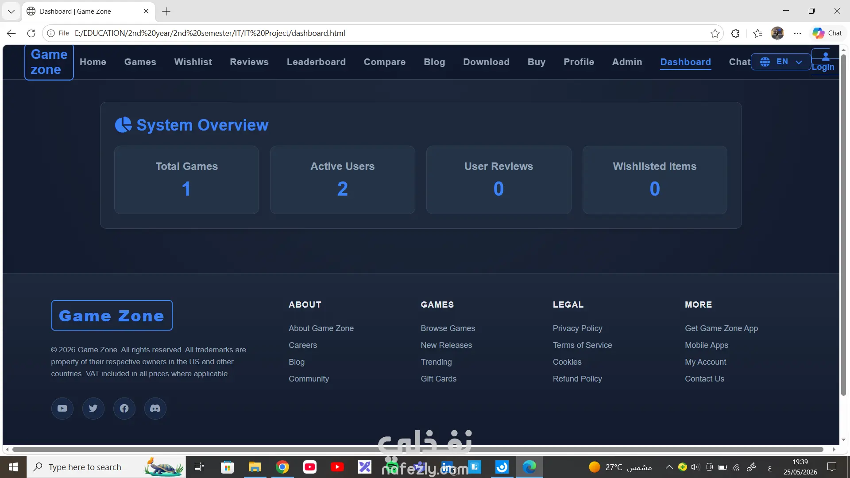The height and width of the screenshot is (478, 850).
Task: Open a new browser tab
Action: 166,12
